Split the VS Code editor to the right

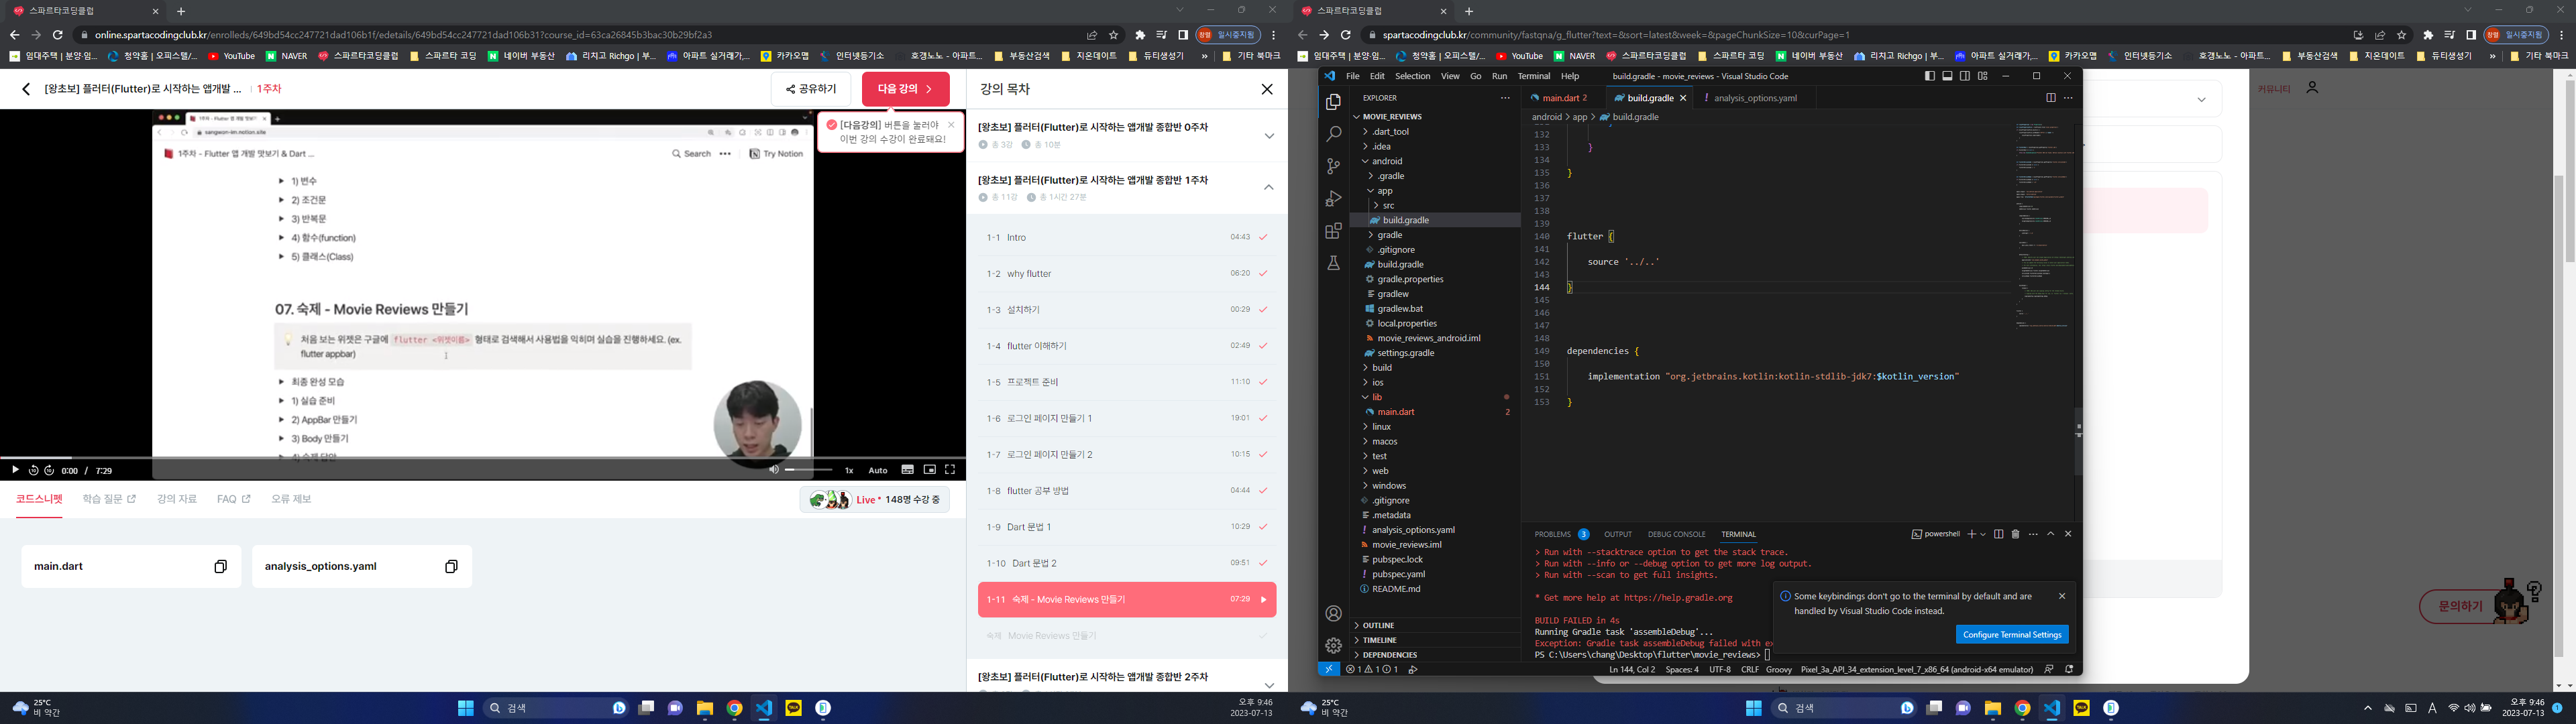point(2050,98)
